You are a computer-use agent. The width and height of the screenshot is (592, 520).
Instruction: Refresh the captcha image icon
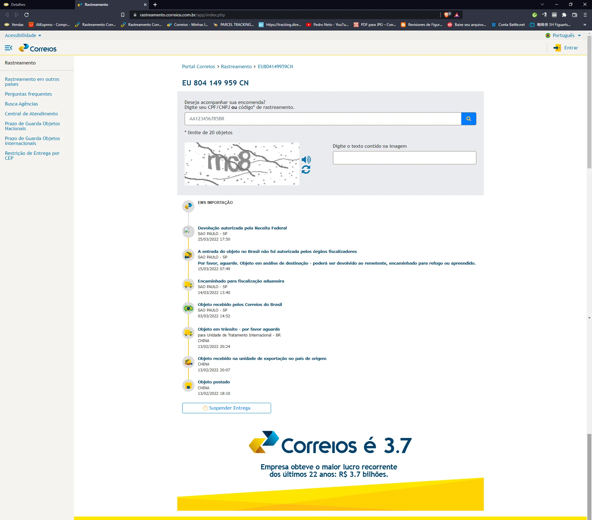(306, 170)
